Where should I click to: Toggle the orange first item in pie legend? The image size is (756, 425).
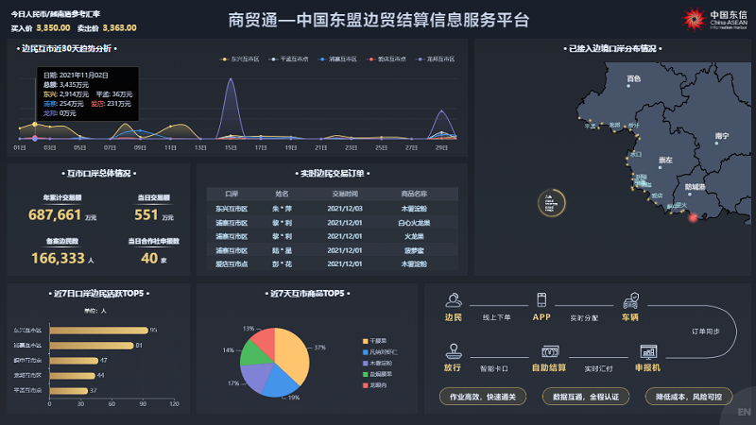[374, 341]
